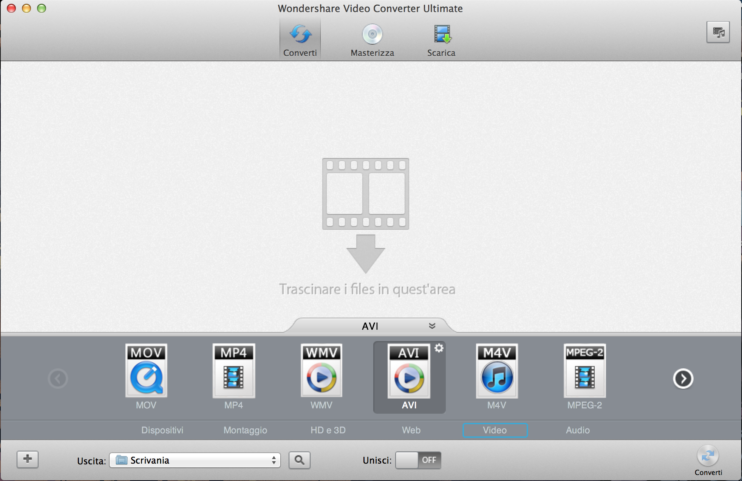
Task: Pick the WMV output format
Action: [321, 371]
